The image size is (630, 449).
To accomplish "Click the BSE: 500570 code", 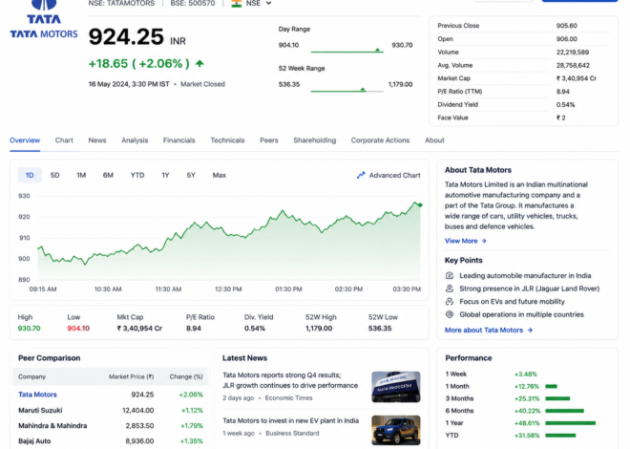I will (193, 3).
